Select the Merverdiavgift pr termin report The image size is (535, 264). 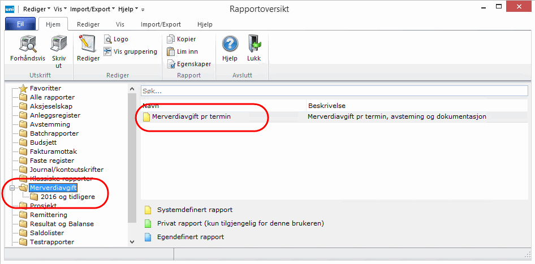tap(187, 116)
